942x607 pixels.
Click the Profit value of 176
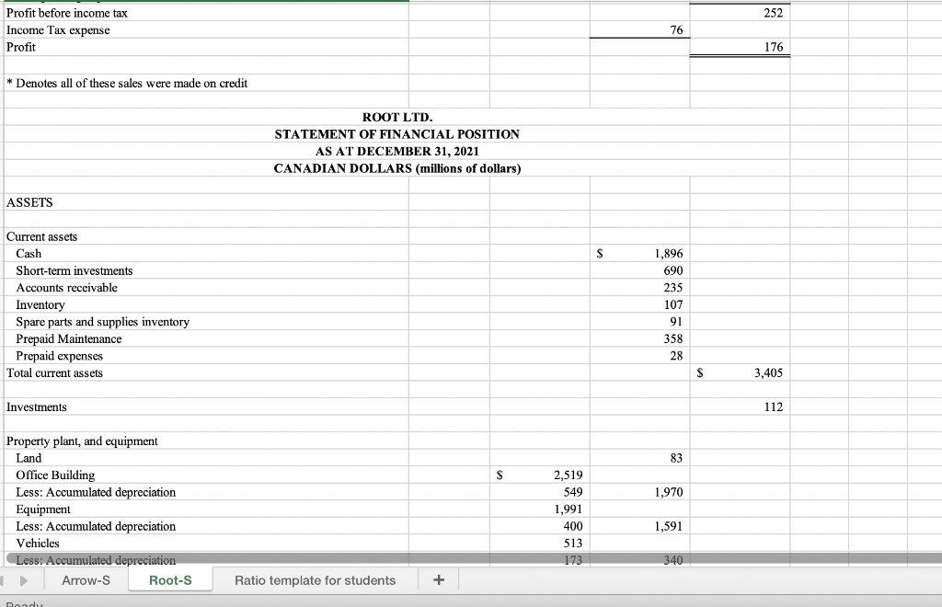[x=769, y=47]
